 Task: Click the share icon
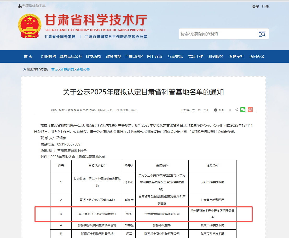point(236,110)
